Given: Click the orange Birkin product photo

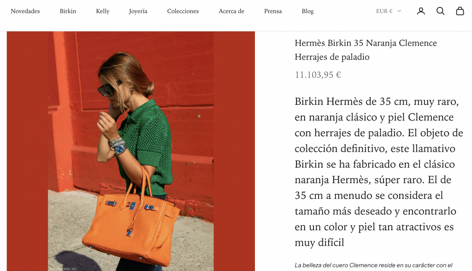Looking at the screenshot, I should (131, 151).
